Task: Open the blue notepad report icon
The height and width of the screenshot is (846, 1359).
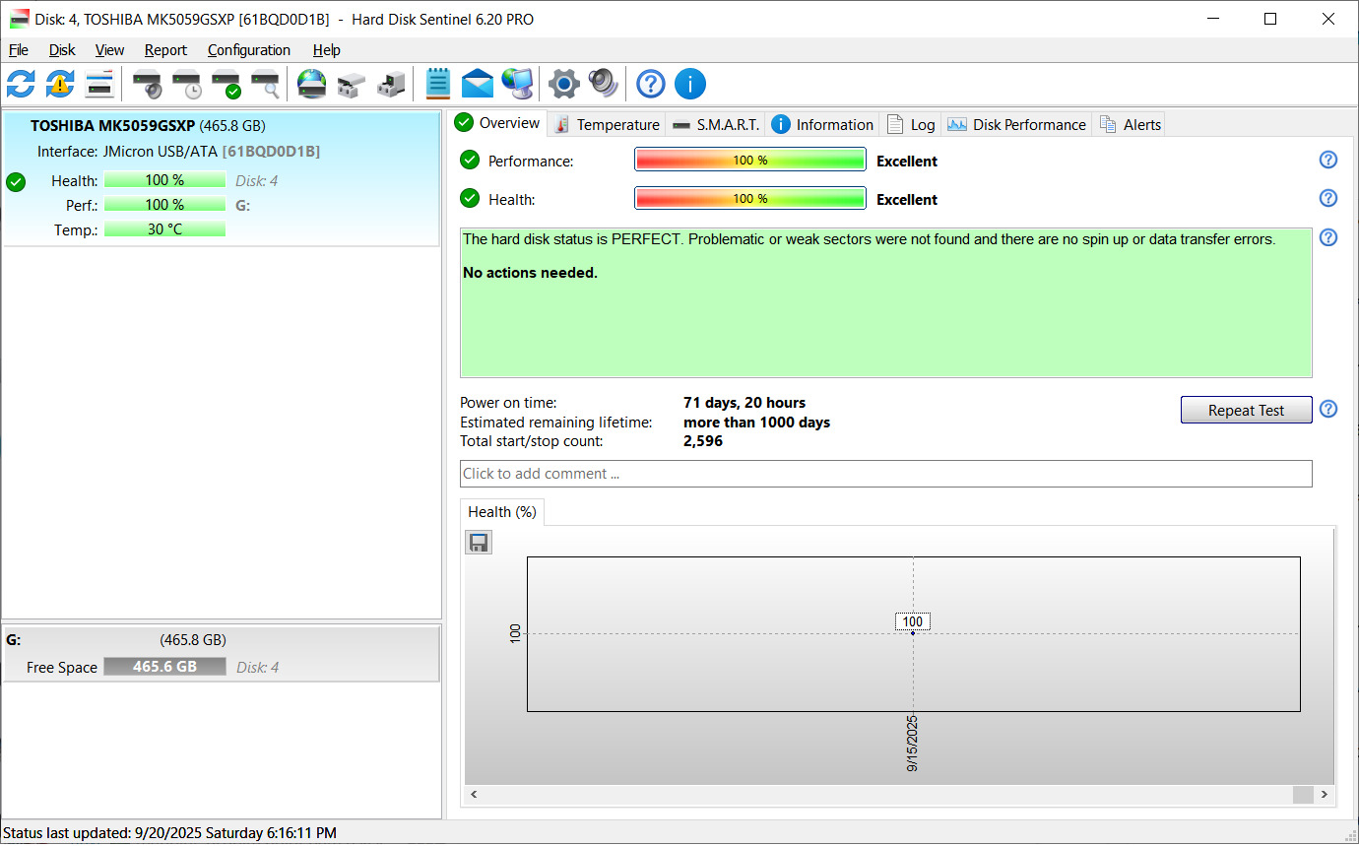Action: point(438,84)
